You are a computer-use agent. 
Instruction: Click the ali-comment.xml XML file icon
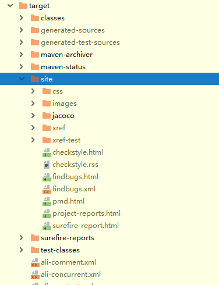pyautogui.click(x=35, y=262)
